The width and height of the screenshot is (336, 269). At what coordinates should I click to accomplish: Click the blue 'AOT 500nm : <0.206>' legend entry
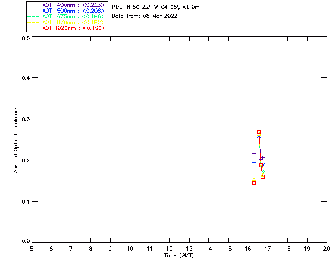(66, 11)
